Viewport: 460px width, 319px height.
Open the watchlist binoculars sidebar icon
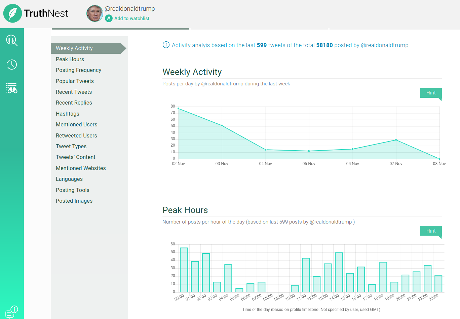click(12, 88)
